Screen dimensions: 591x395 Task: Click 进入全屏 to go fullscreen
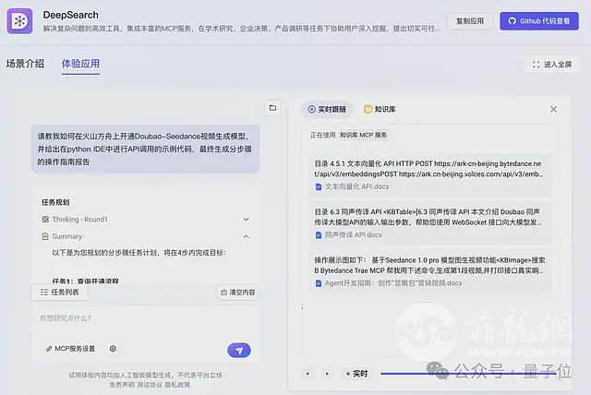[x=552, y=65]
